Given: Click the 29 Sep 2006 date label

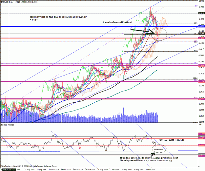Looking at the screenshot, I should [x=42, y=170].
